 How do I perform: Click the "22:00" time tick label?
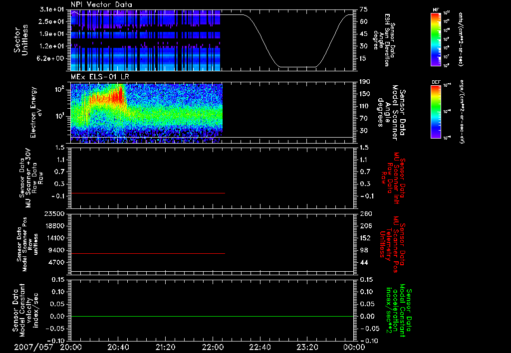(x=213, y=347)
